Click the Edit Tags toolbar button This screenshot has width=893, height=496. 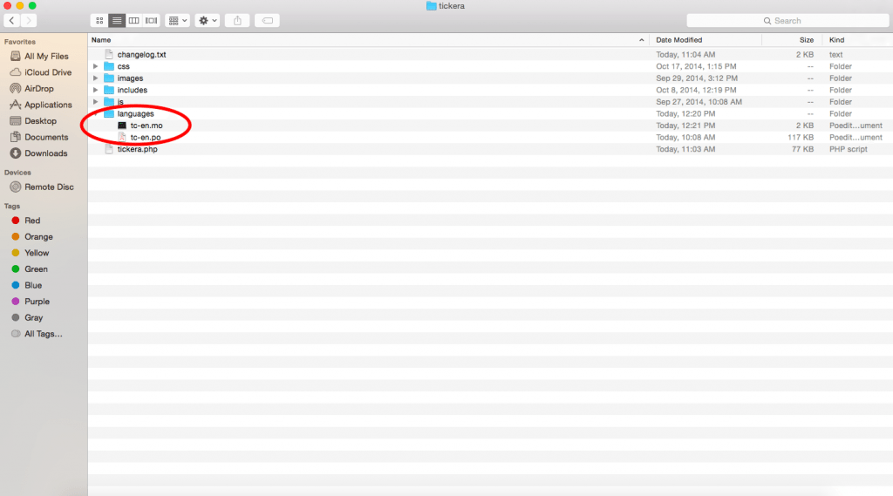267,21
